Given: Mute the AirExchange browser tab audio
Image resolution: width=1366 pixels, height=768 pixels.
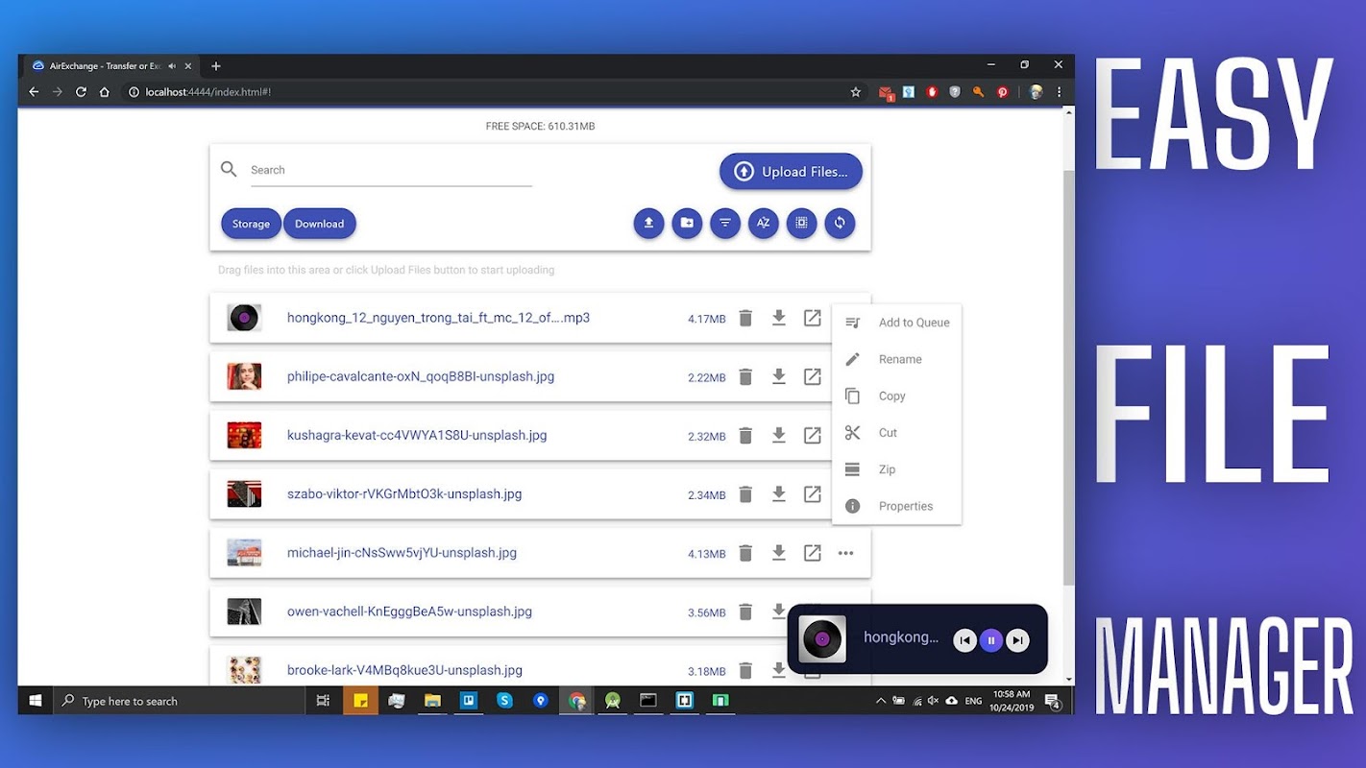Looking at the screenshot, I should tap(172, 66).
